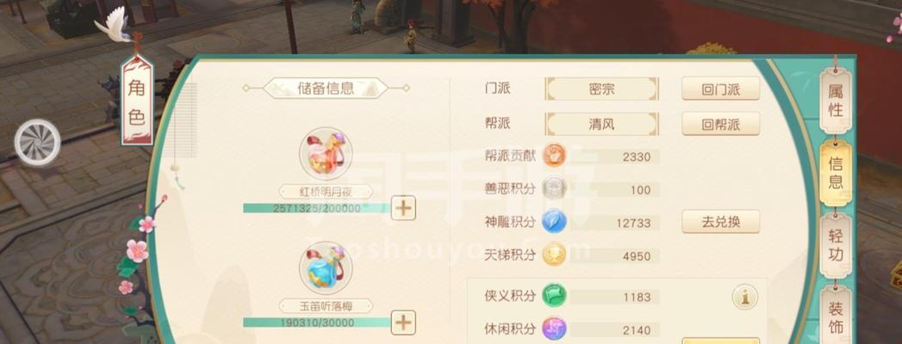The height and width of the screenshot is (344, 902).
Task: Click the gold trophy 天梯积分 icon
Action: click(555, 255)
